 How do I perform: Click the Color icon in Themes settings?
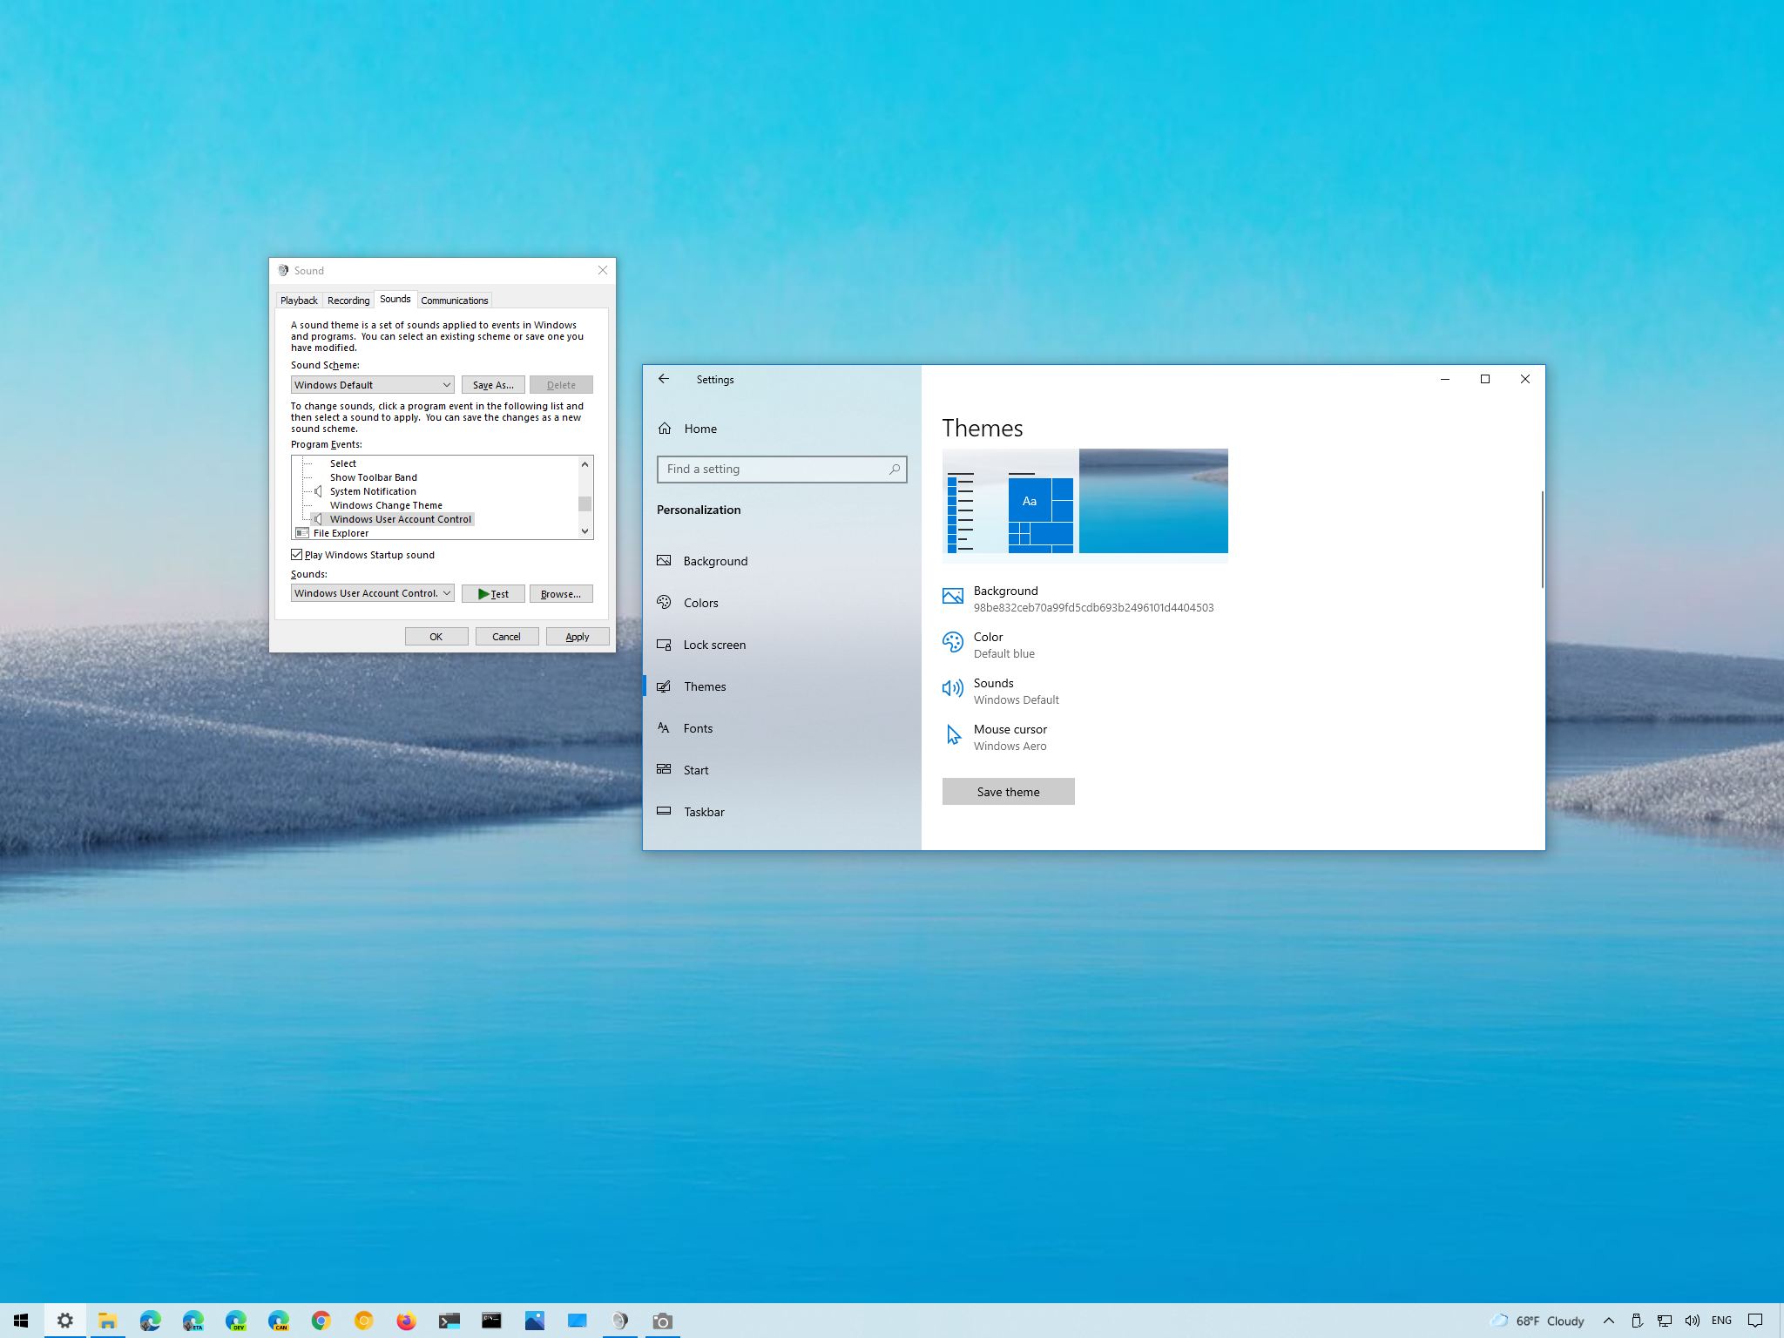[954, 642]
